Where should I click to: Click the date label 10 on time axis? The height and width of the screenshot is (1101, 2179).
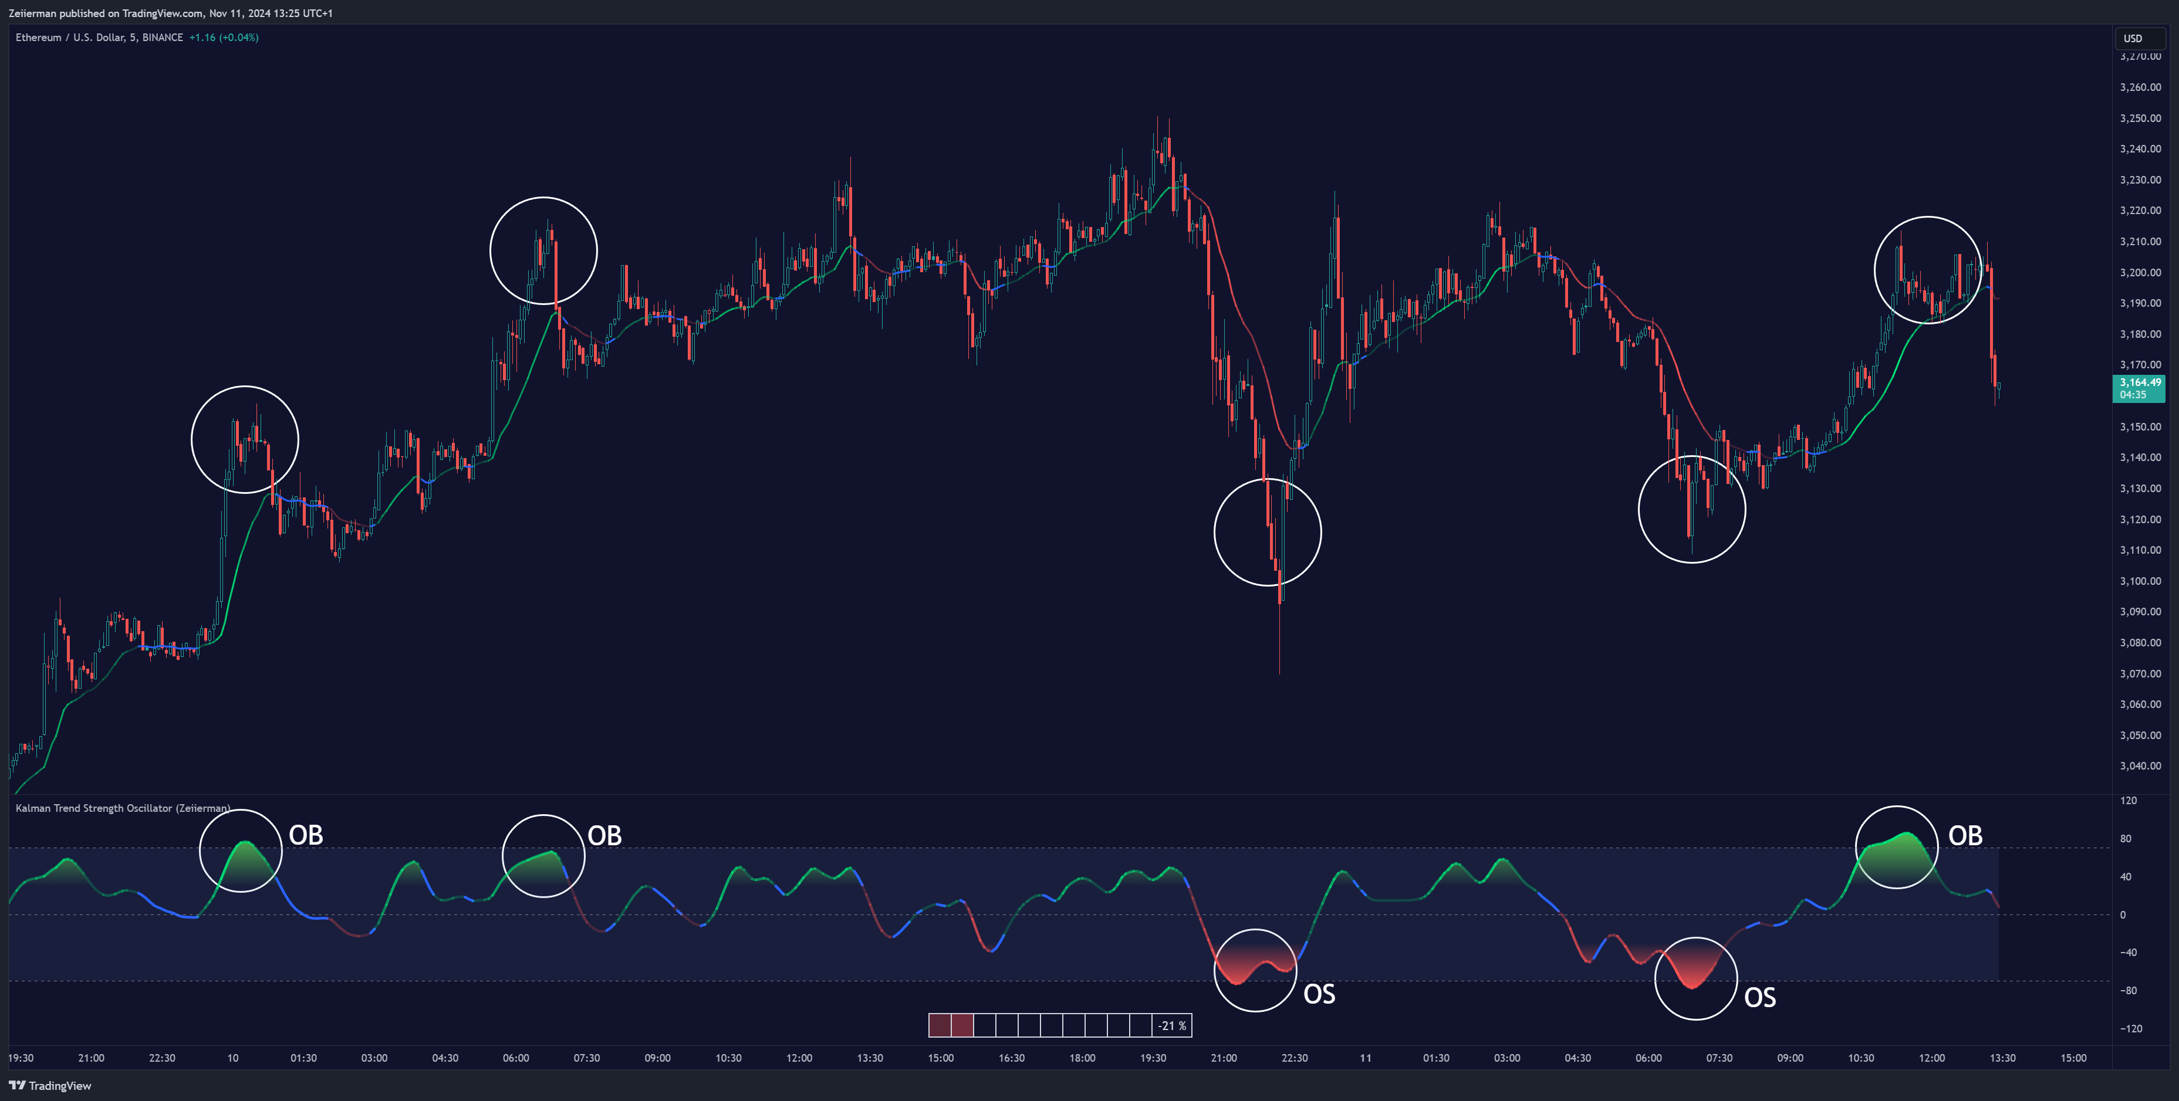point(232,1058)
